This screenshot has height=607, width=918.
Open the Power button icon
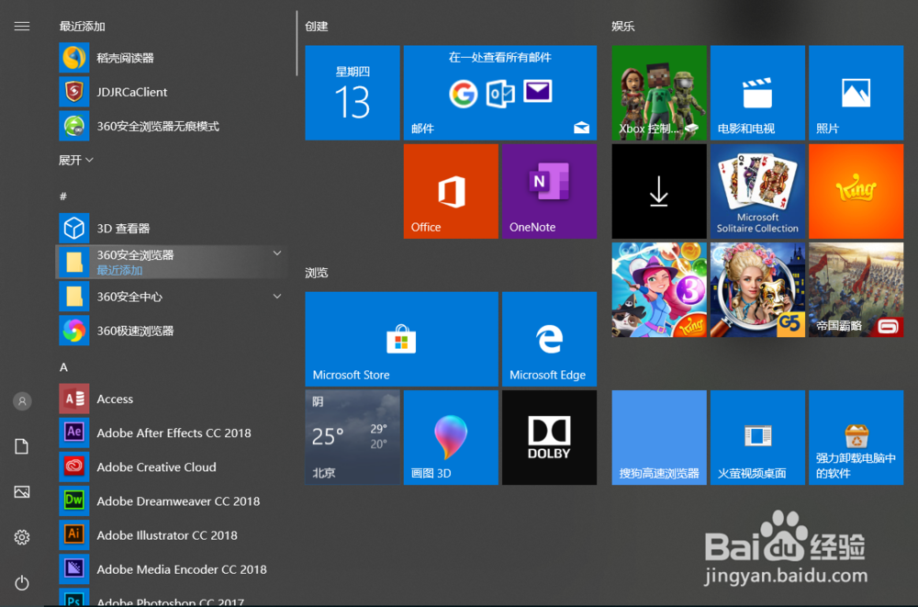[22, 583]
